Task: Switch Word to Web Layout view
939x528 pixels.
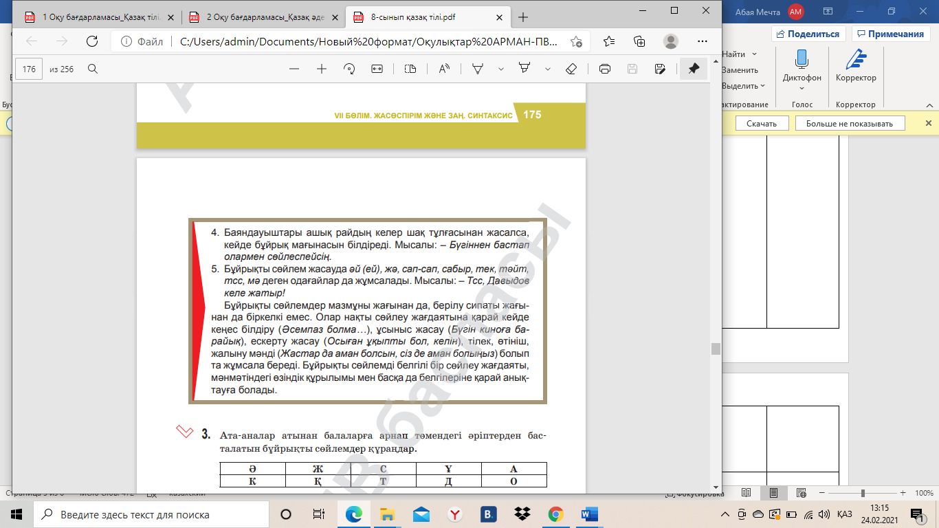Action: [801, 494]
